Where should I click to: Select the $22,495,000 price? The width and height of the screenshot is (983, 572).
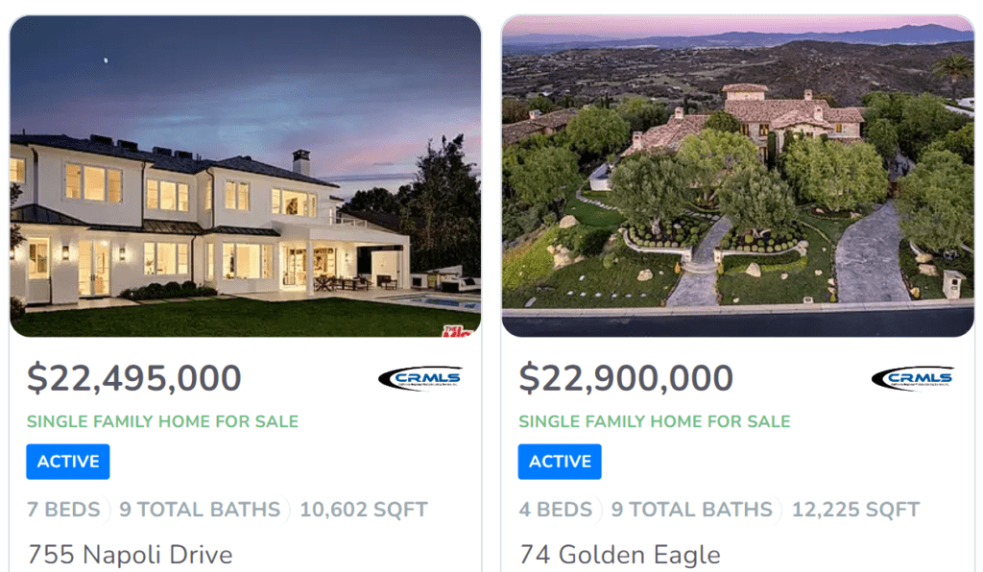pyautogui.click(x=134, y=379)
